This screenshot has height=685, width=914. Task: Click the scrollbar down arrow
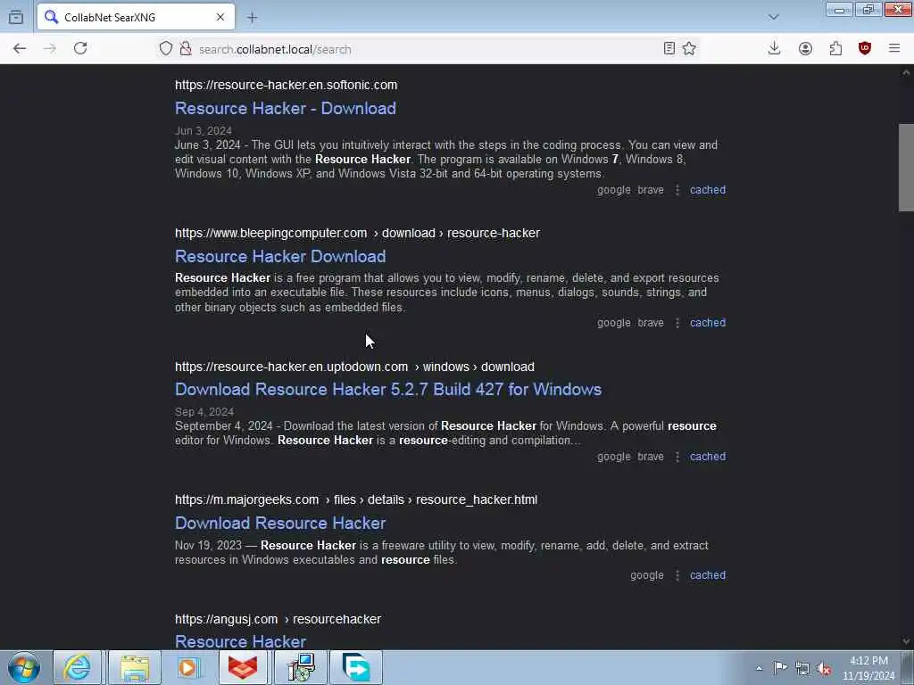click(906, 641)
